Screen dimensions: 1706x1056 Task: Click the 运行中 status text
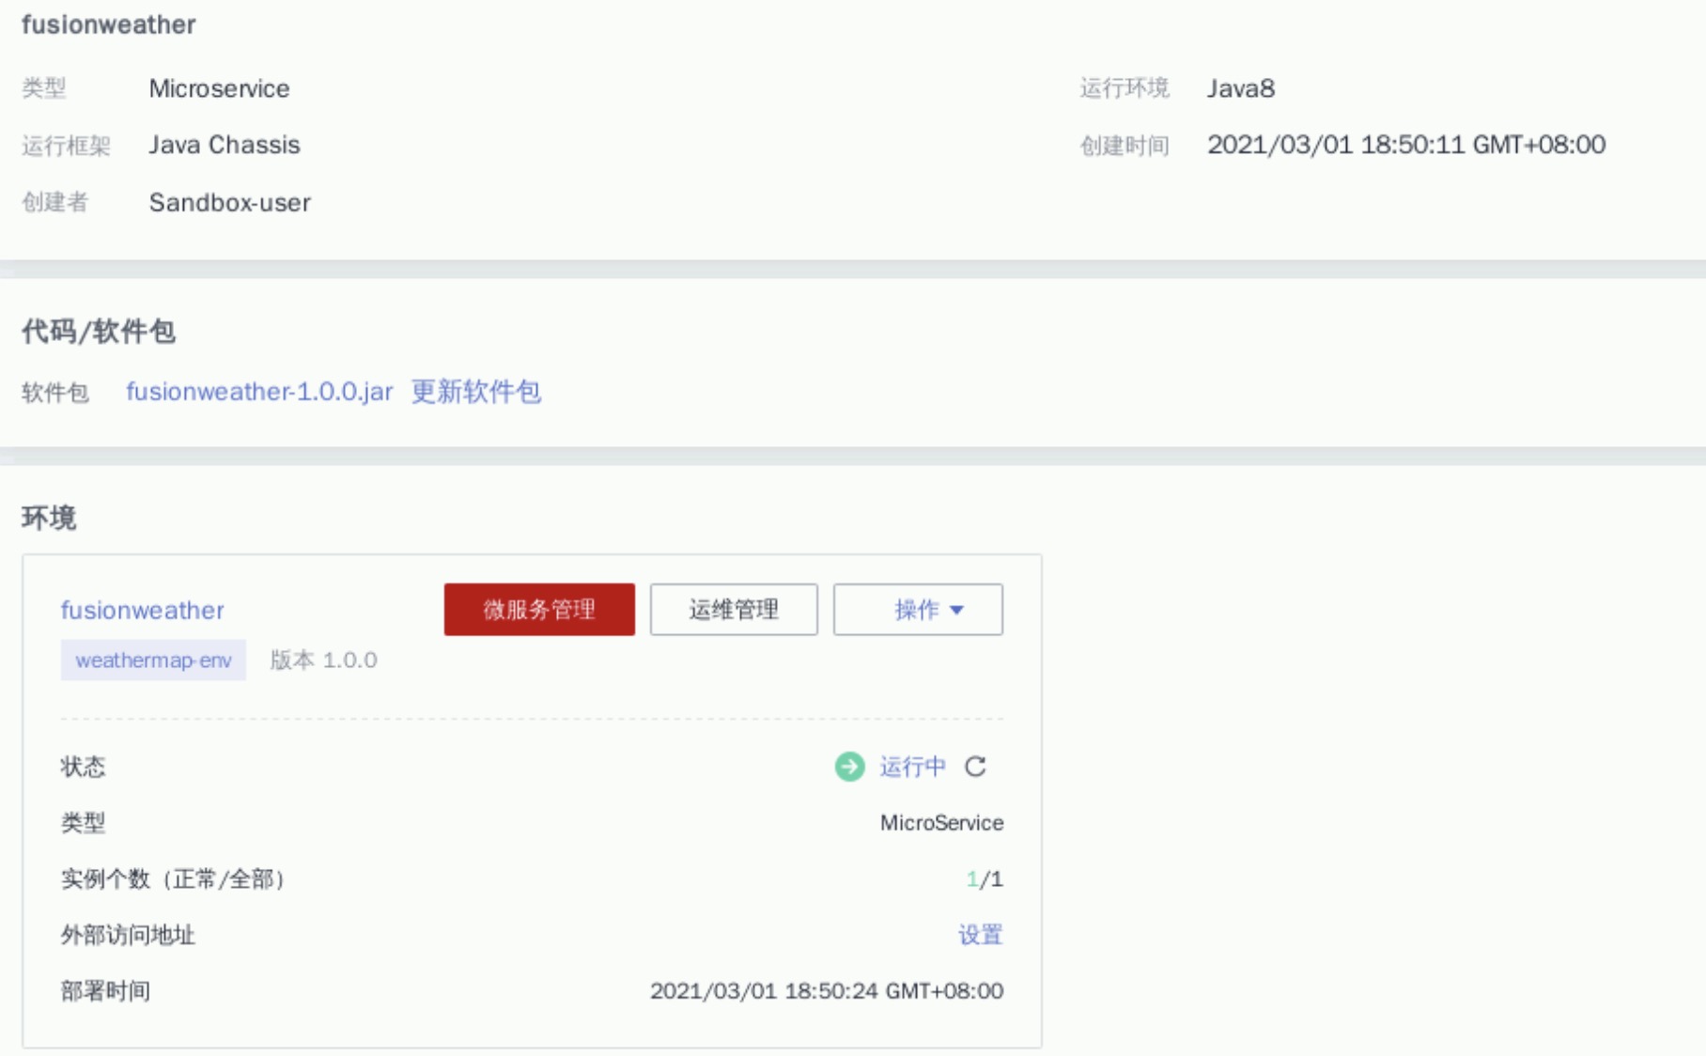coord(911,767)
